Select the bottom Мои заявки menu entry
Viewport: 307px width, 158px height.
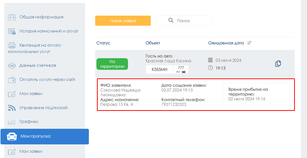[31, 151]
